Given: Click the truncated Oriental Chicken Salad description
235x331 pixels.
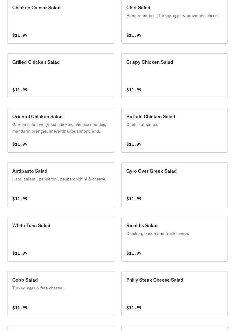Looking at the screenshot, I should click(59, 128).
